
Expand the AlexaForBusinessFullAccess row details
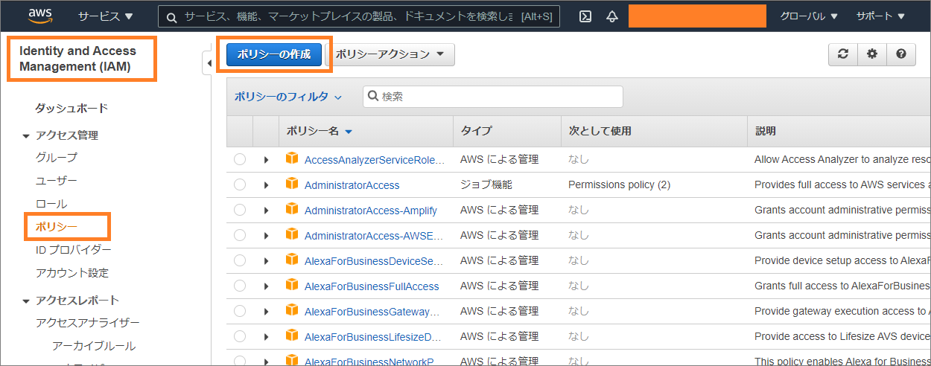[x=266, y=286]
